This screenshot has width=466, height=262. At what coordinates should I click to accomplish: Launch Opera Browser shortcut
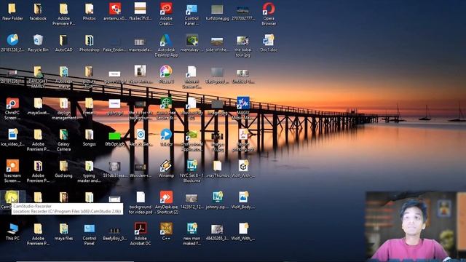pos(269,14)
